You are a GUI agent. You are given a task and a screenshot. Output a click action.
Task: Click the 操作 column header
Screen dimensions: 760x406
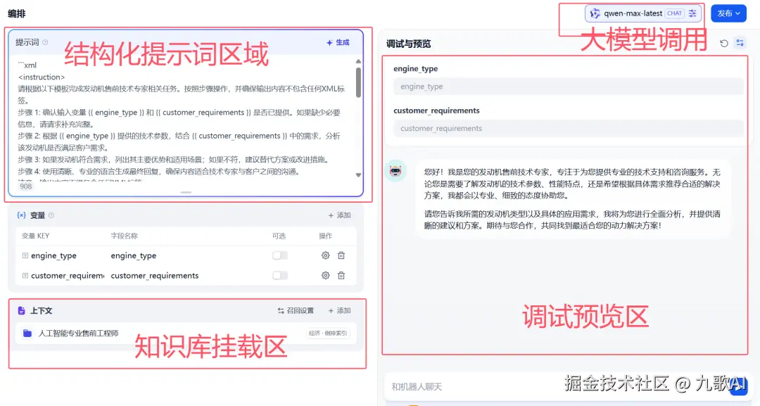(x=325, y=236)
